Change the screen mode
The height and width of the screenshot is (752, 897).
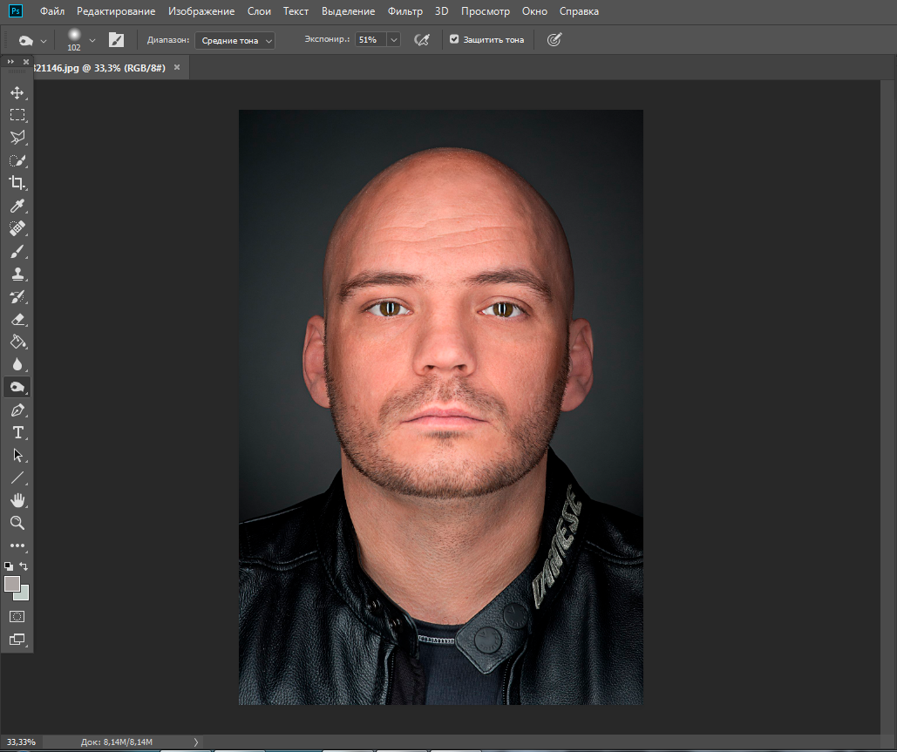pos(17,640)
